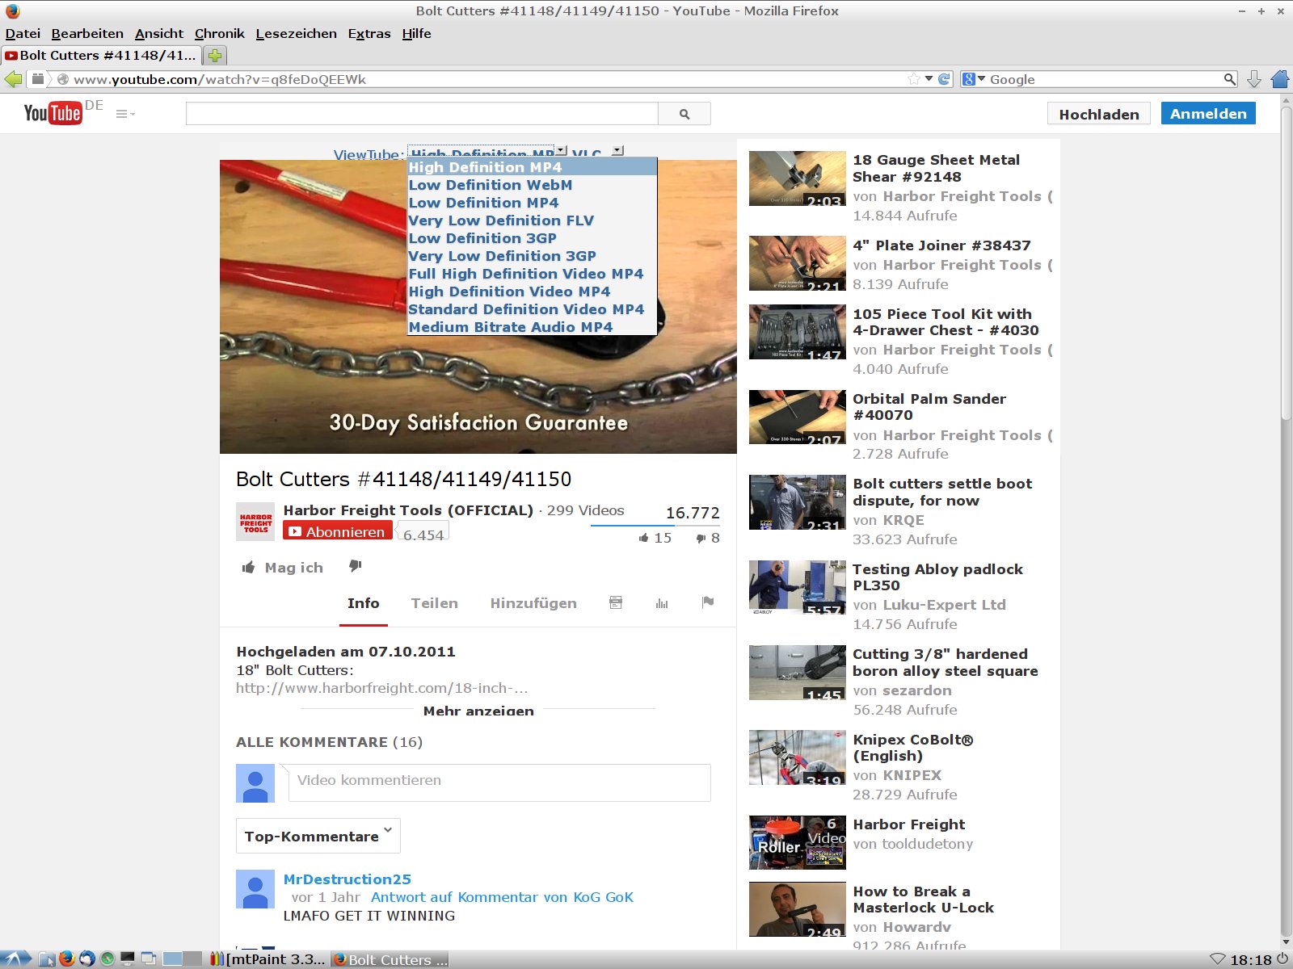Viewport: 1293px width, 969px height.
Task: Expand the Top-Kommentare sort dropdown
Action: [318, 836]
